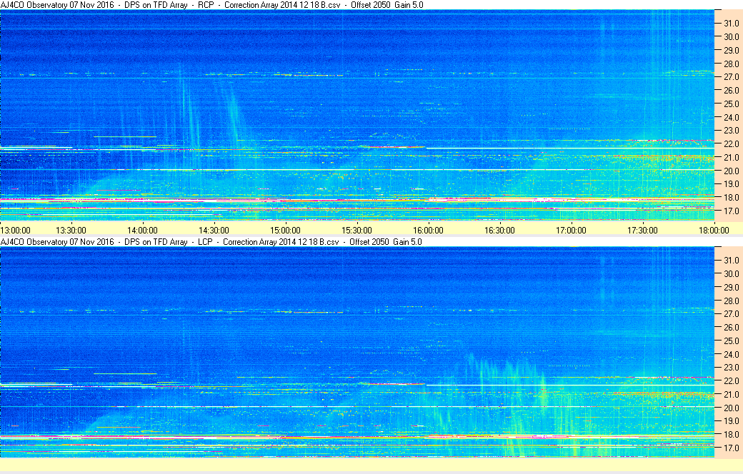This screenshot has height=474, width=743.
Task: Click the 15:00:00 time axis label
Action: point(285,231)
